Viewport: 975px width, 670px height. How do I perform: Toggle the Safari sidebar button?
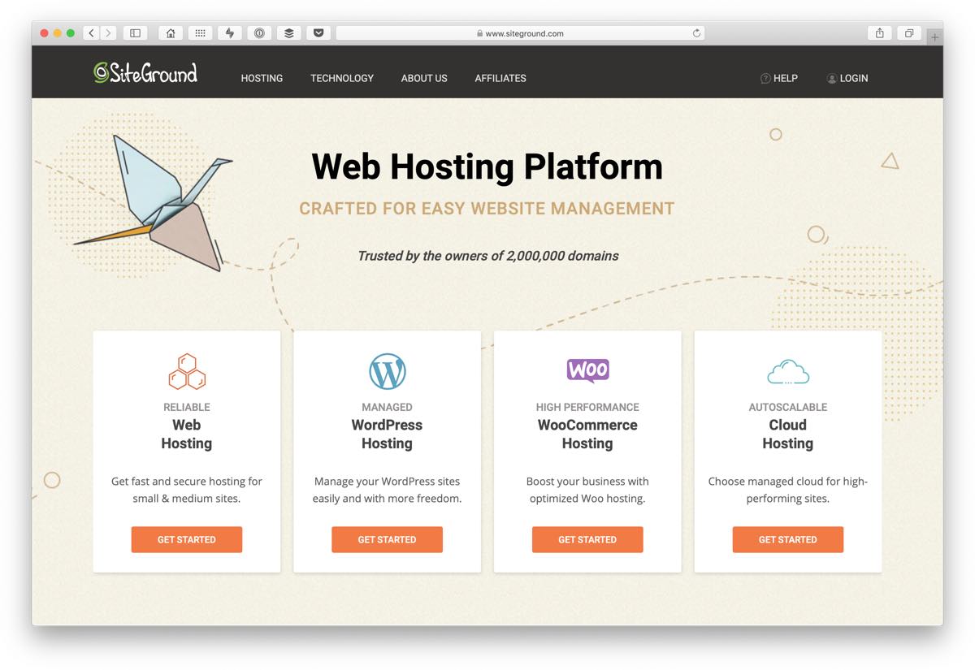coord(135,33)
